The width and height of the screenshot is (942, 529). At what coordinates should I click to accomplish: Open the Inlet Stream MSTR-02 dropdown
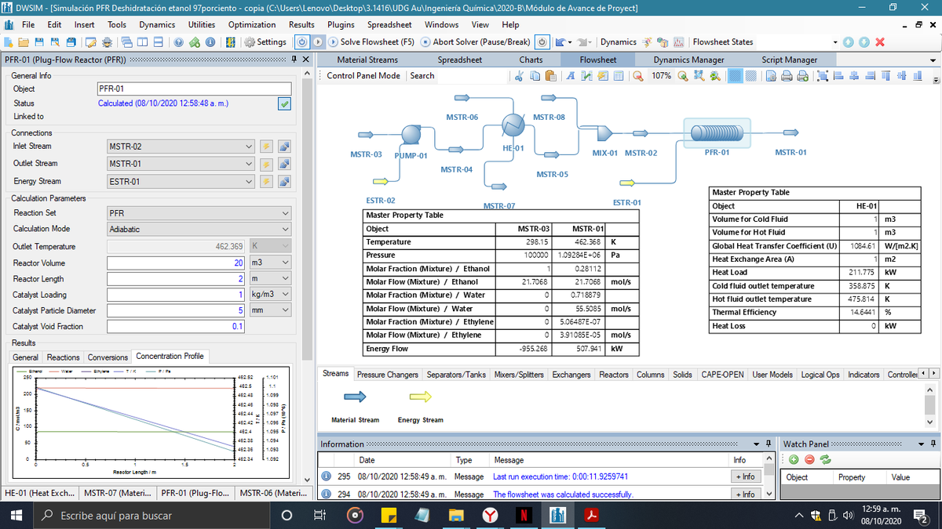click(249, 147)
